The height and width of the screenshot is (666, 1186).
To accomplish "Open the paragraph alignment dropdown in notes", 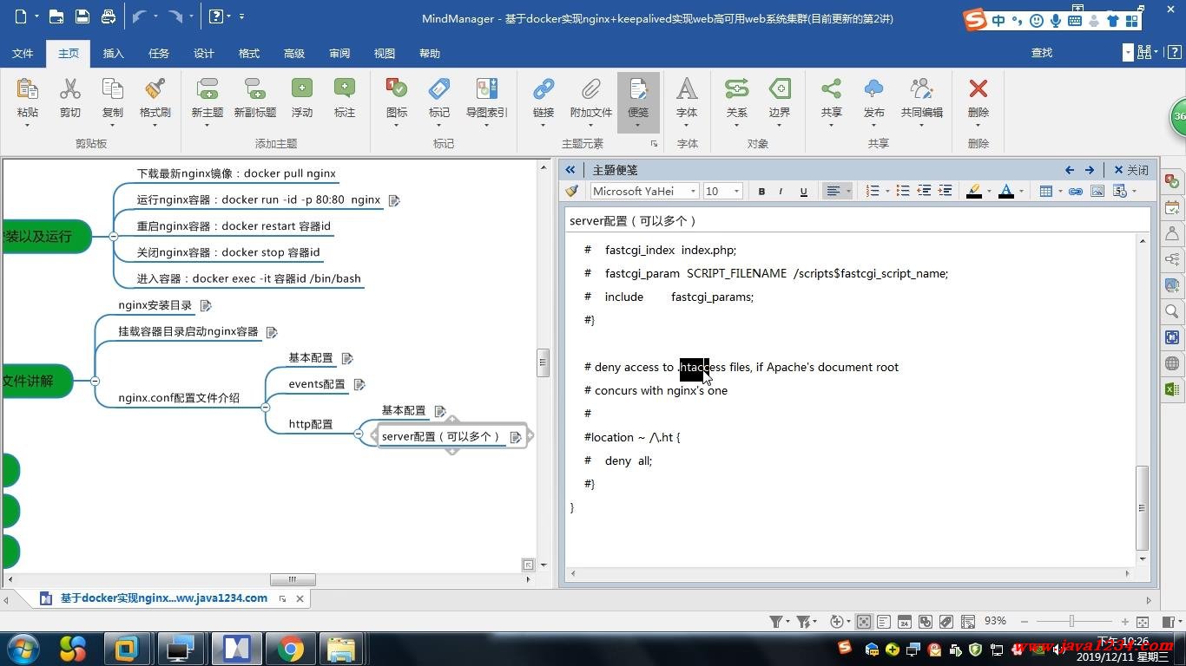I will (848, 192).
